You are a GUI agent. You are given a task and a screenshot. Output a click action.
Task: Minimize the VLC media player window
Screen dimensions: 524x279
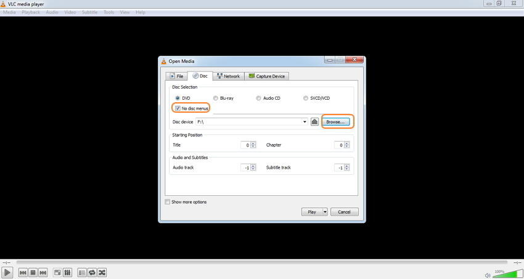coord(489,3)
